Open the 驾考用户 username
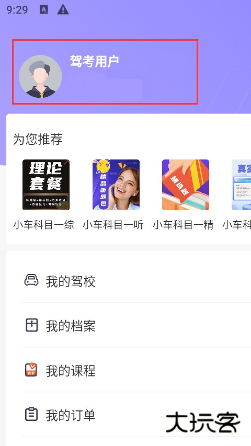The height and width of the screenshot is (446, 251). 94,61
